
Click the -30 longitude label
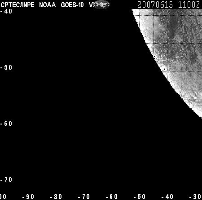tap(195, 196)
